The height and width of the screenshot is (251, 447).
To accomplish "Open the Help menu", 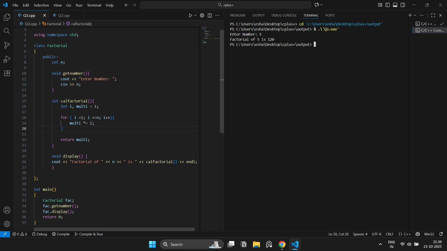I will pos(110,5).
